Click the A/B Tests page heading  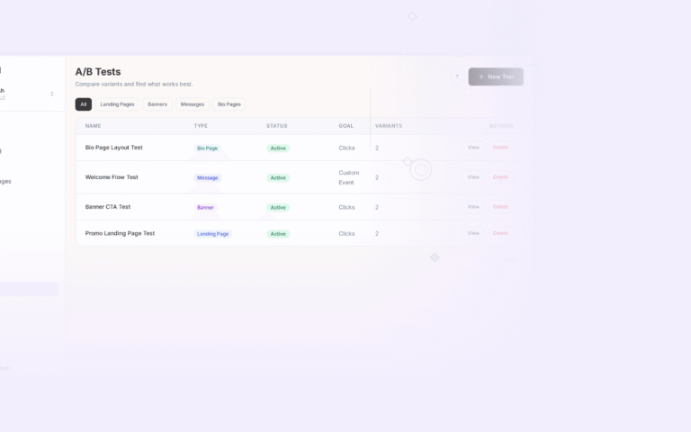pos(98,72)
